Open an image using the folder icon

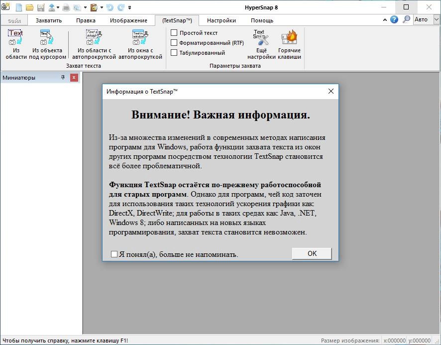(29, 7)
